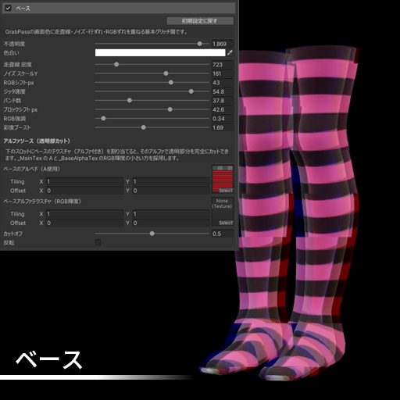400x400 pixels.
Task: Click Select under ベースのアルベド texture
Action: coord(226,191)
